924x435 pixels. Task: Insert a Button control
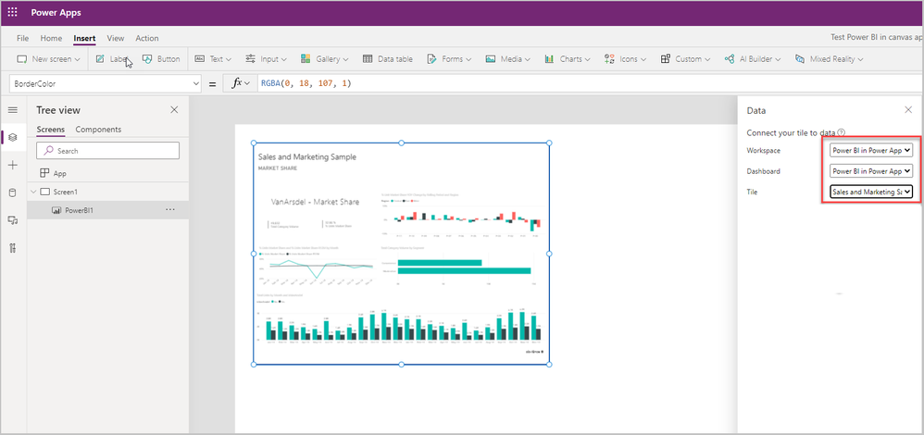pos(161,59)
